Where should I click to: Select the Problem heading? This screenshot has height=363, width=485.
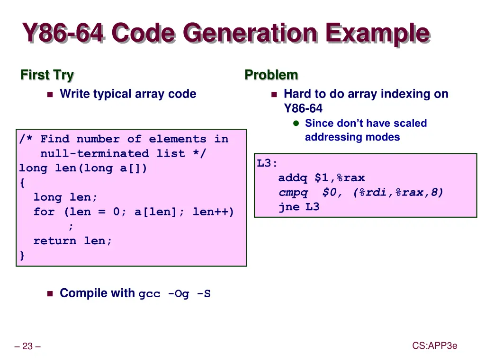[271, 75]
